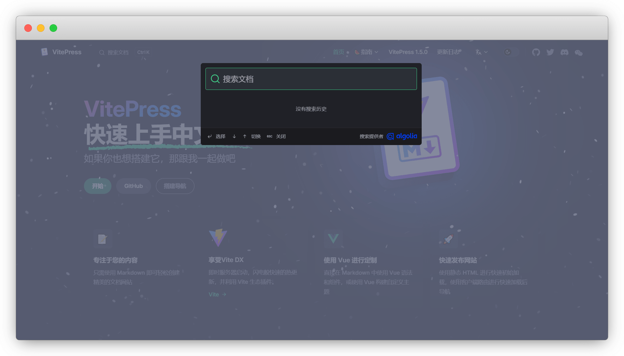Open the 更新日志 nav menu
The width and height of the screenshot is (624, 356).
[448, 52]
